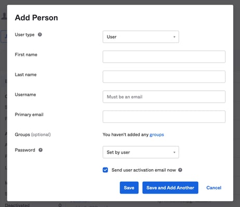Image resolution: width=240 pixels, height=207 pixels.
Task: Focus the Last name input box
Action: [x=164, y=77]
